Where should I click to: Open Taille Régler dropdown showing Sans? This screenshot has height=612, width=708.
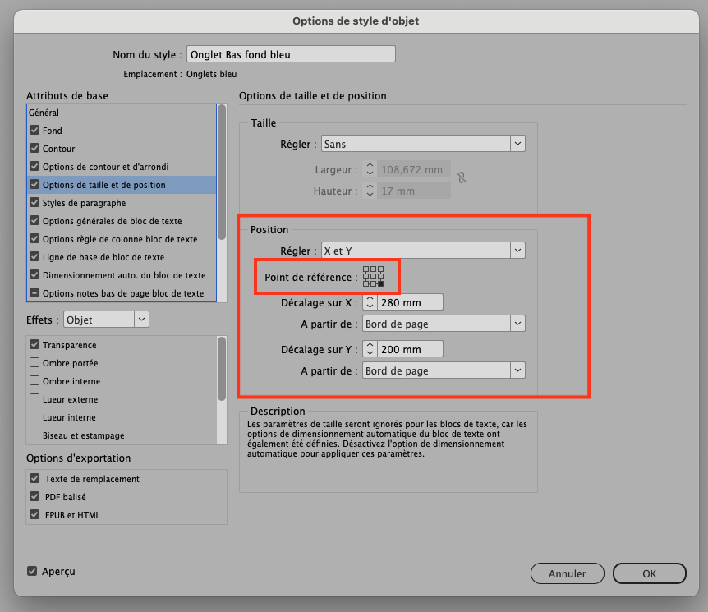tap(423, 144)
